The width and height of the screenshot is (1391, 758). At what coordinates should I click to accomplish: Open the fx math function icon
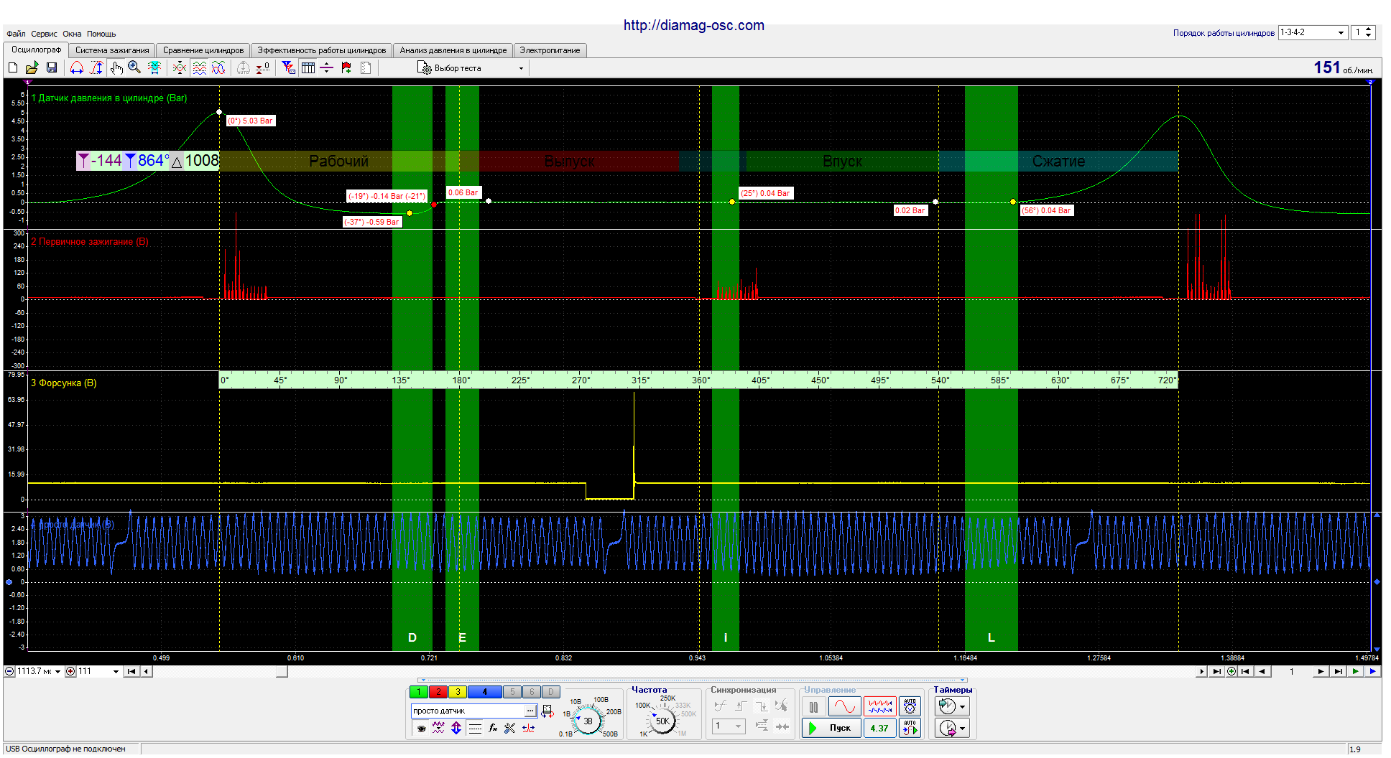point(493,728)
